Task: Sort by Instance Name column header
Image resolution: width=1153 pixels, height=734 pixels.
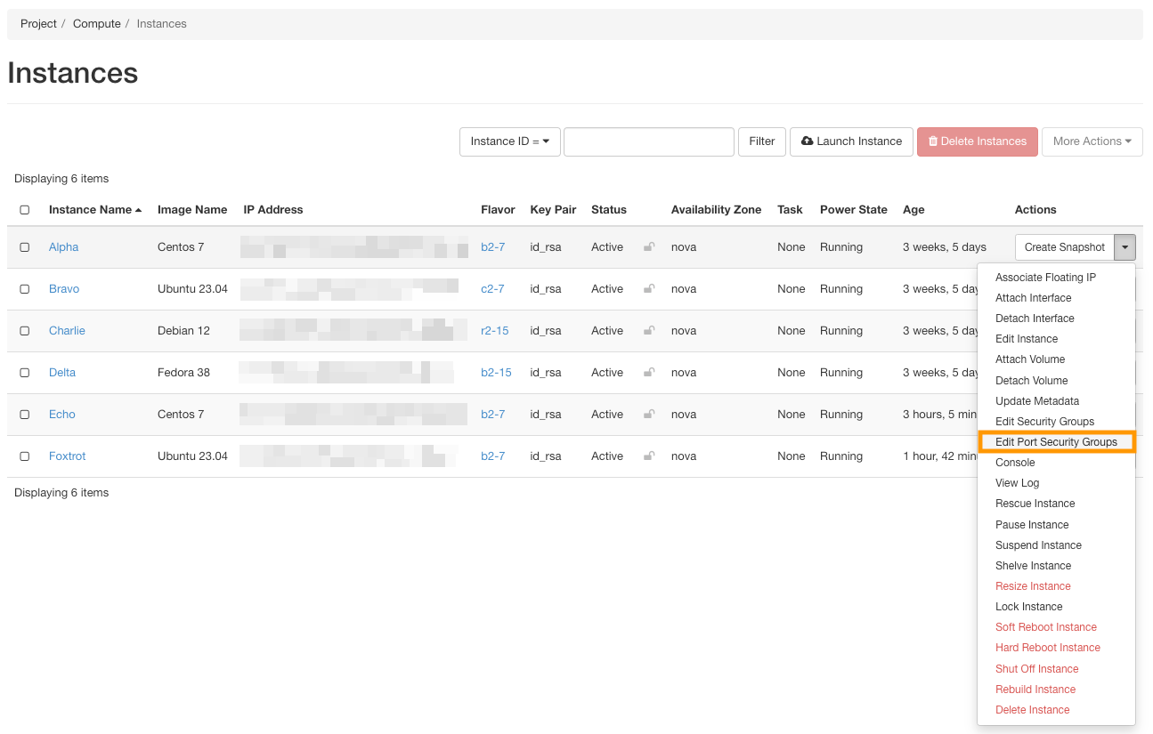Action: pos(90,210)
